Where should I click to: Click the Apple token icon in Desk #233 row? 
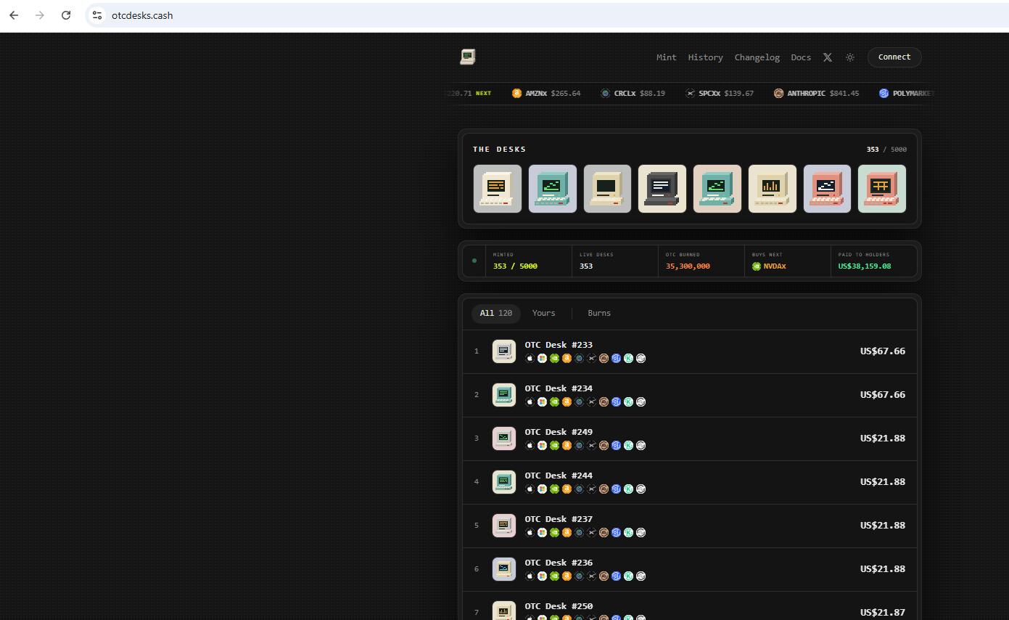[530, 358]
